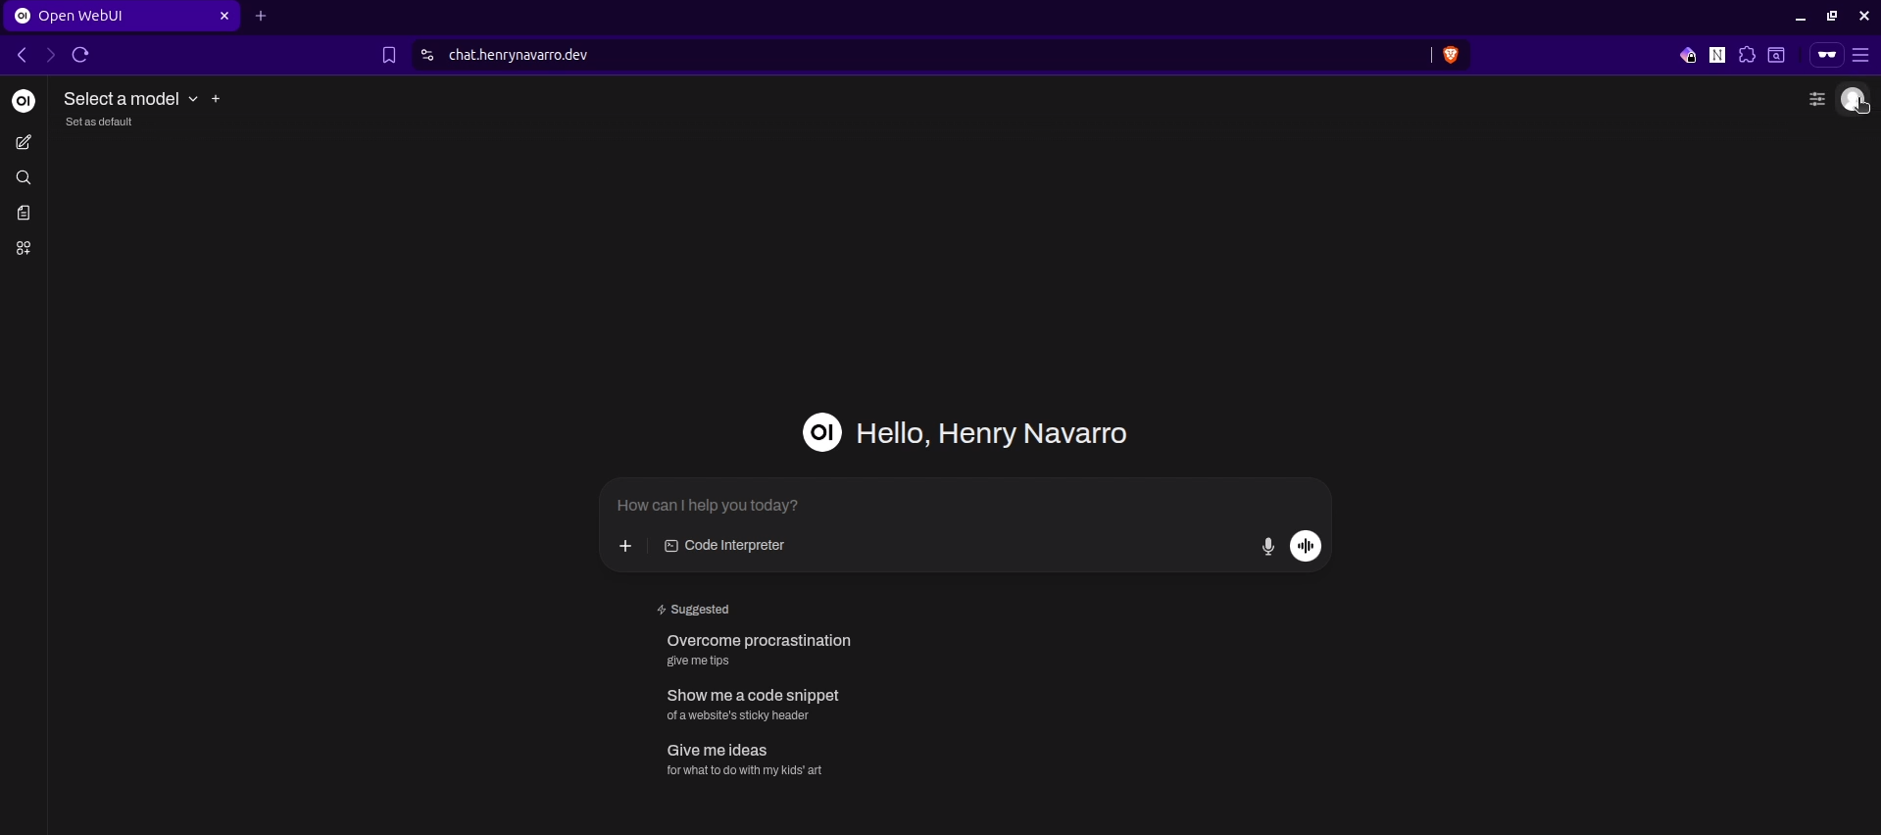Start voice mode with waveform button
Screen dimensions: 1881x835
click(1306, 546)
